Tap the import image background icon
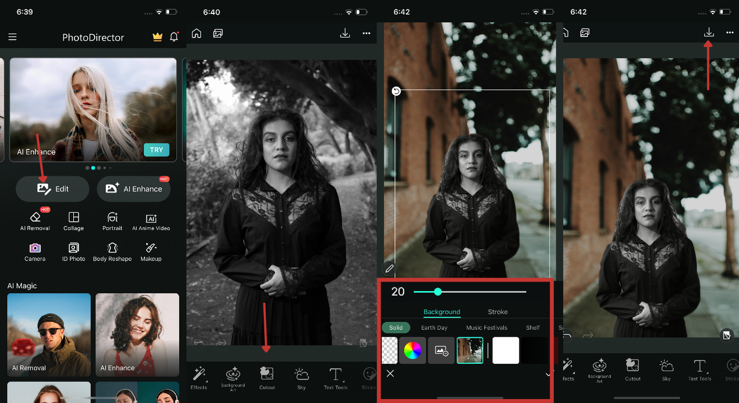739x403 pixels. tap(441, 350)
